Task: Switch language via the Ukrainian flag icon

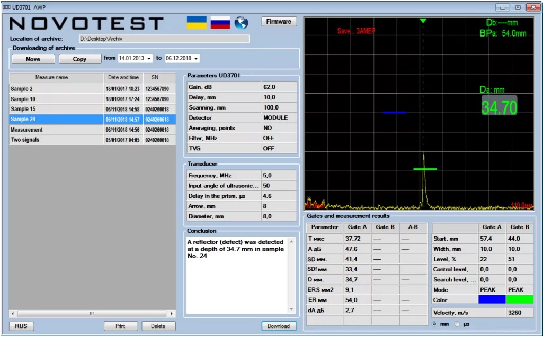Action: [x=197, y=23]
